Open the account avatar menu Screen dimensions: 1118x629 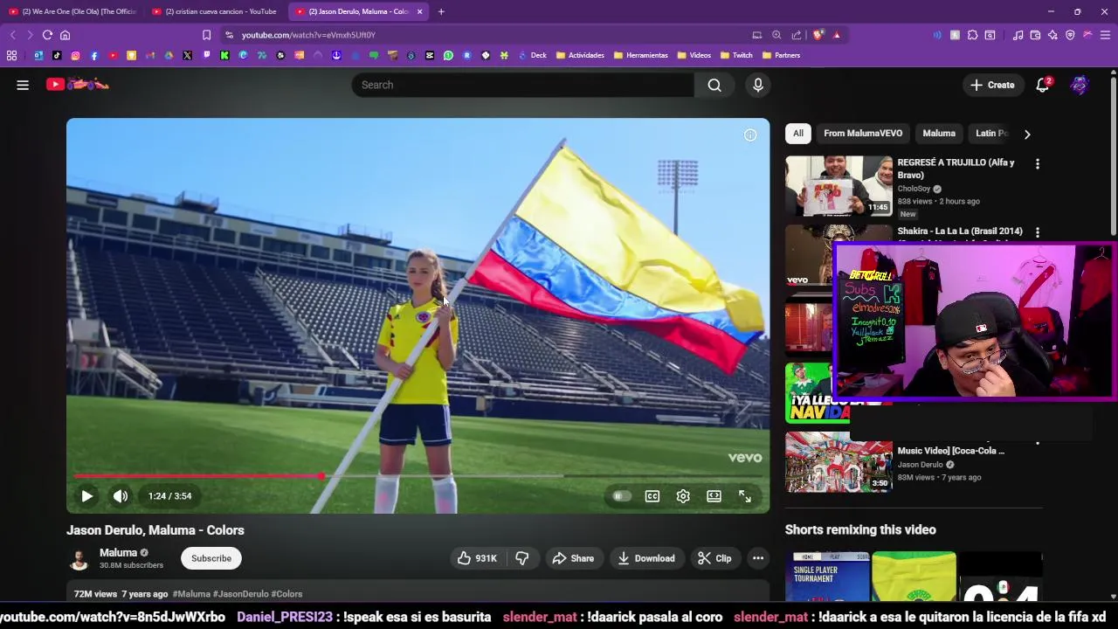(1080, 85)
